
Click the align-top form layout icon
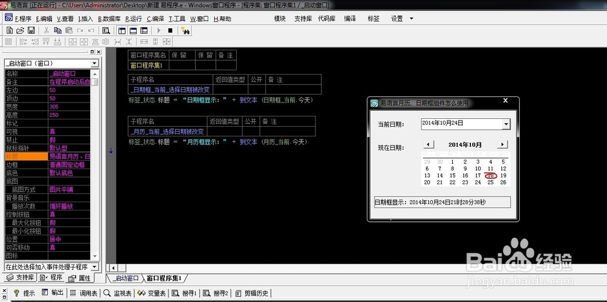click(46, 41)
